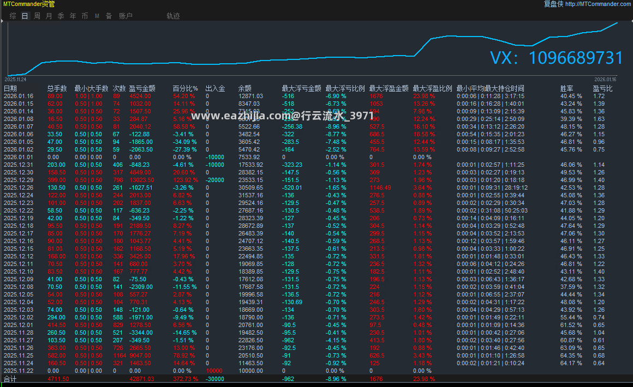Image resolution: width=633 pixels, height=387 pixels.
Task: Select the 日 daily tab
Action: 25,16
